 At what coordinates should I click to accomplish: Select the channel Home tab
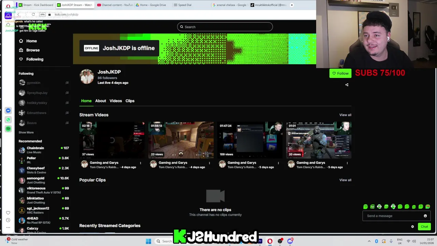[x=86, y=101]
